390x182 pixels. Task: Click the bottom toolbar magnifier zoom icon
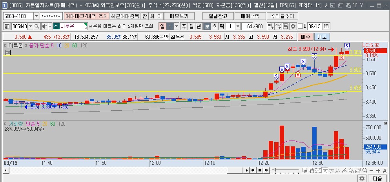pyautogui.click(x=364, y=170)
